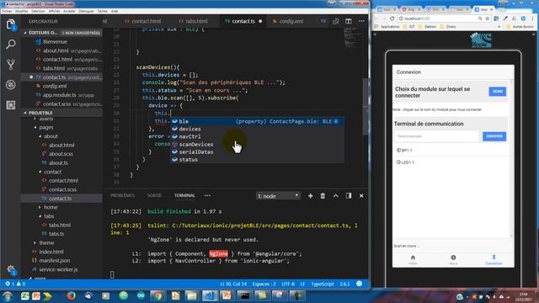
Task: Open the Gestion bookmarks folder
Action: pos(427,27)
